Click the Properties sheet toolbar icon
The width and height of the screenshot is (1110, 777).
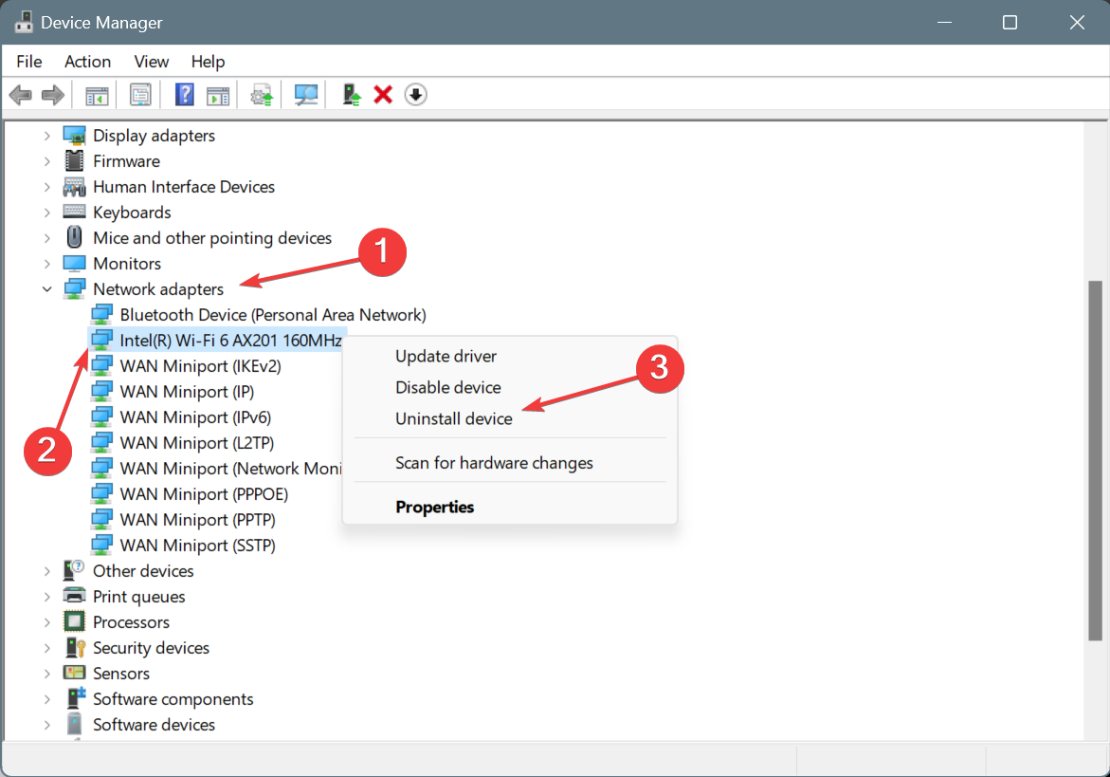[x=140, y=94]
